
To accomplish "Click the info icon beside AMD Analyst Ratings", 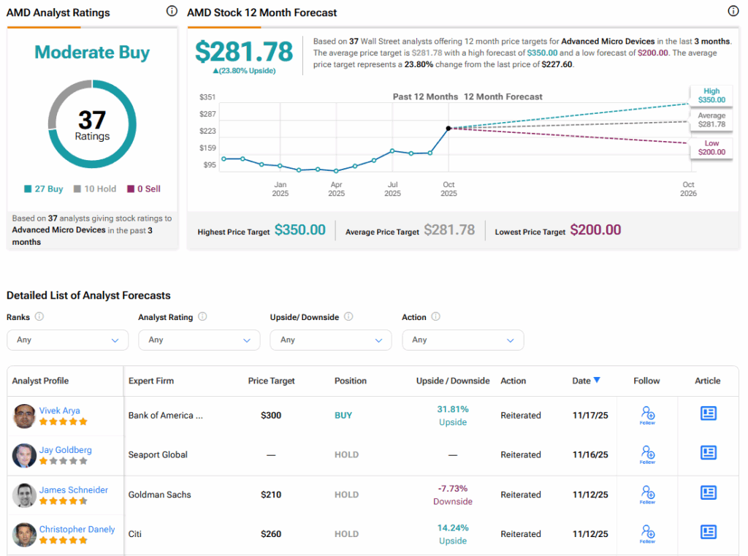I will (172, 11).
